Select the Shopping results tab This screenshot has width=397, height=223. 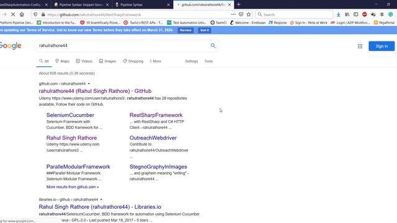pyautogui.click(x=133, y=61)
